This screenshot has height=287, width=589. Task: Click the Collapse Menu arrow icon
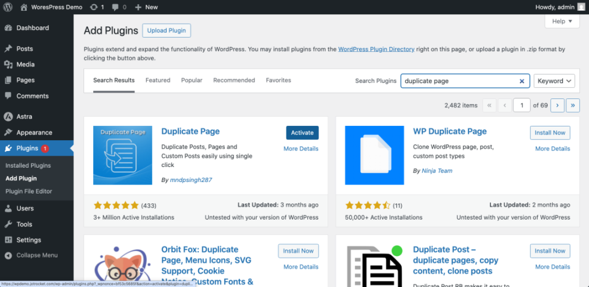[x=8, y=255]
